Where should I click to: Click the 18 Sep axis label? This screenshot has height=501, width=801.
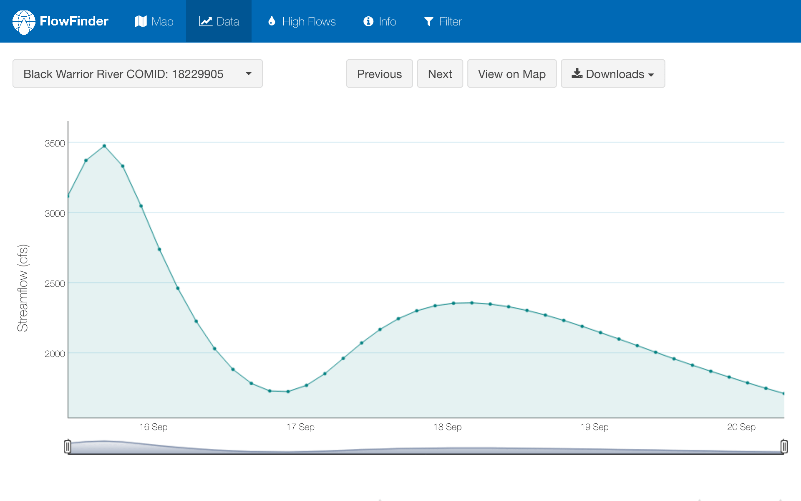[x=448, y=427]
